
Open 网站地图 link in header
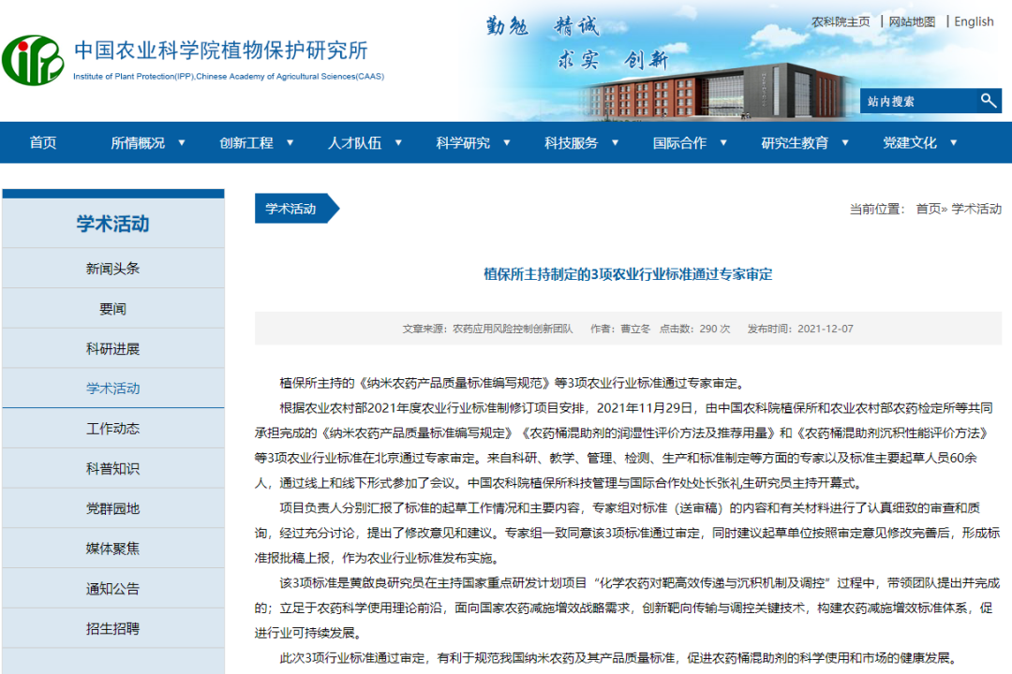pos(912,22)
